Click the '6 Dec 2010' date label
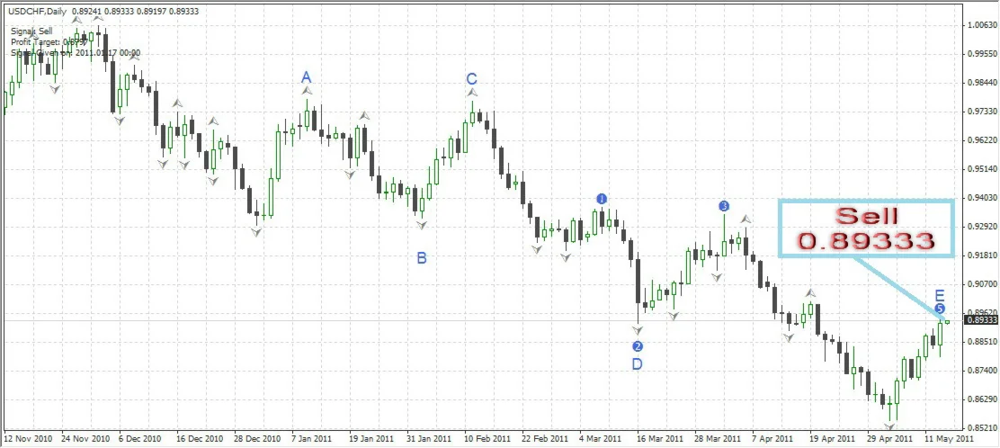 click(140, 439)
